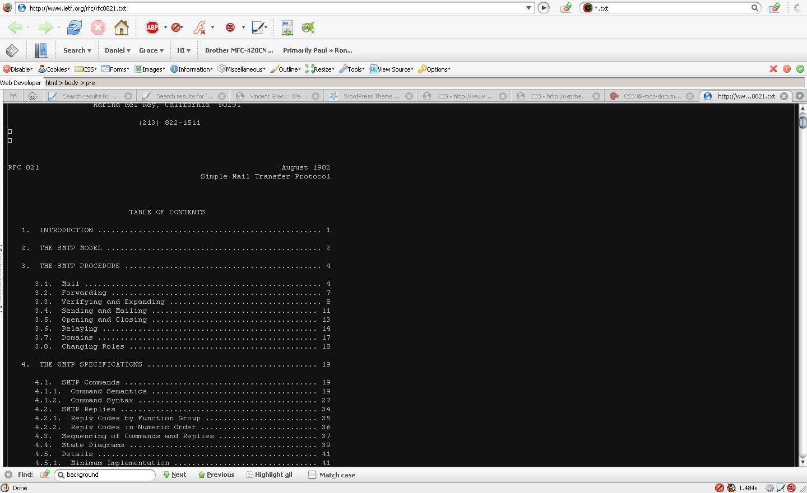Click Next in the find bar

(x=174, y=475)
